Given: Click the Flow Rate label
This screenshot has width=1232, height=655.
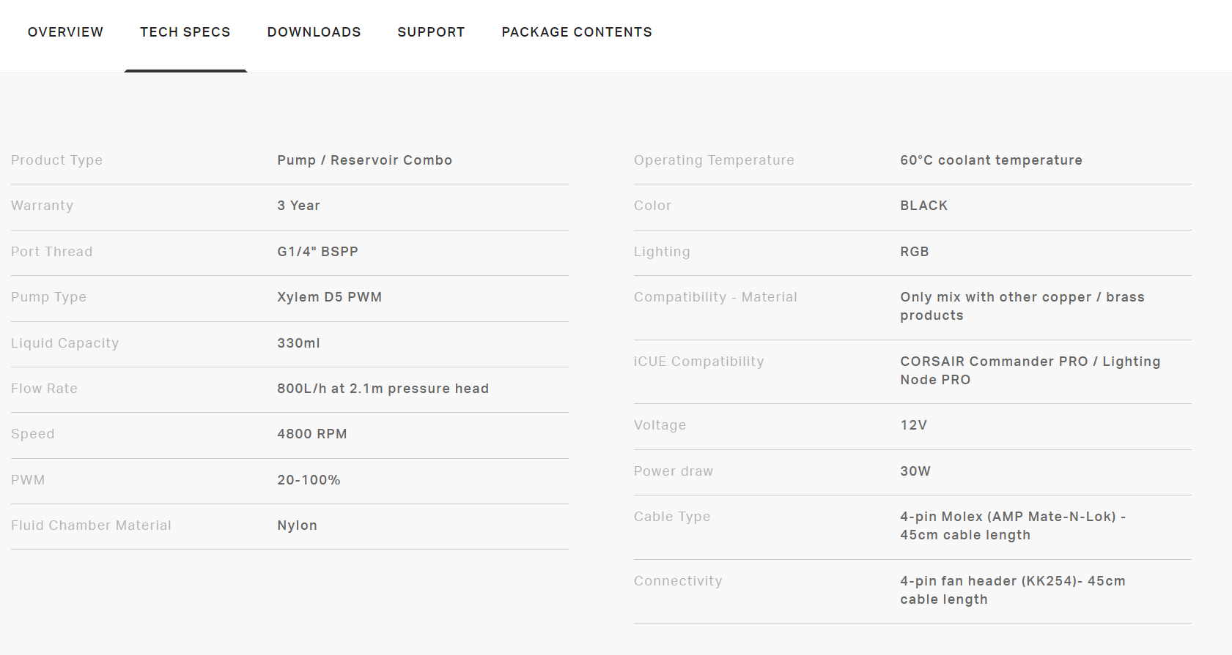Looking at the screenshot, I should click(x=44, y=389).
